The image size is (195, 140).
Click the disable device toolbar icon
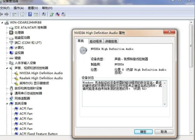pos(63,14)
